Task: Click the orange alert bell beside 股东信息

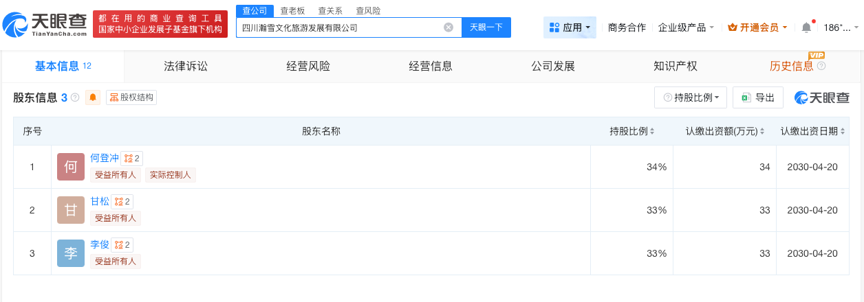Action: pyautogui.click(x=93, y=97)
